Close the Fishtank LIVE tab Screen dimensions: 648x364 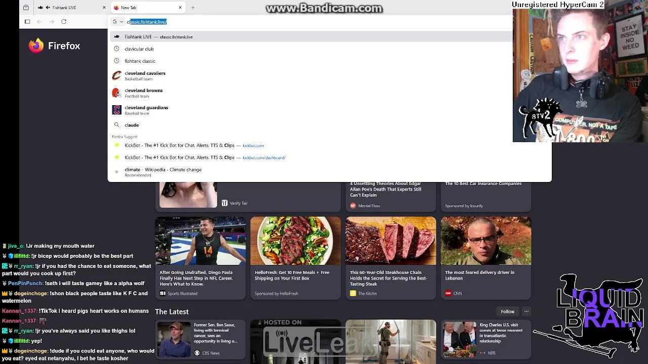[104, 8]
